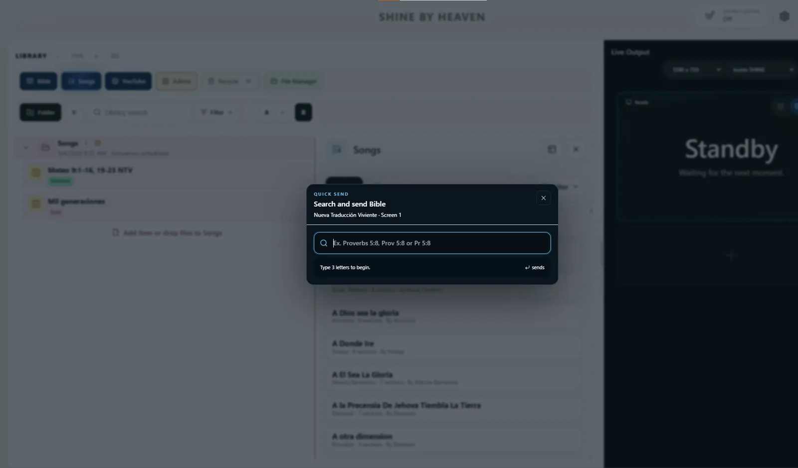Click the checkmark status indicator at top right
The width and height of the screenshot is (798, 468).
pos(732,16)
